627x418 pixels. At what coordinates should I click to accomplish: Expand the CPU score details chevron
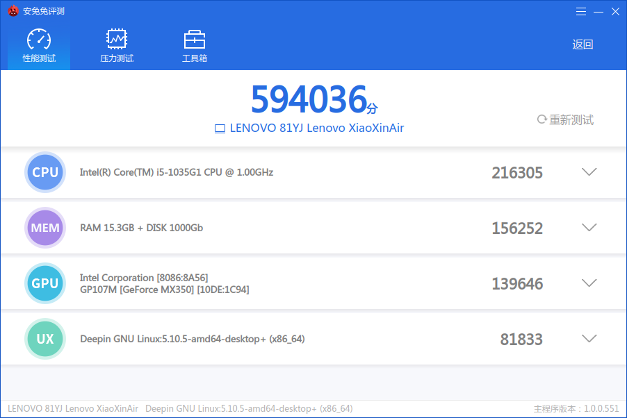pyautogui.click(x=589, y=172)
